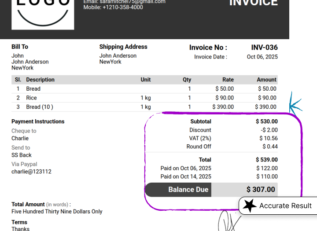
Task: Click the Shipping Address heading
Action: click(x=123, y=47)
